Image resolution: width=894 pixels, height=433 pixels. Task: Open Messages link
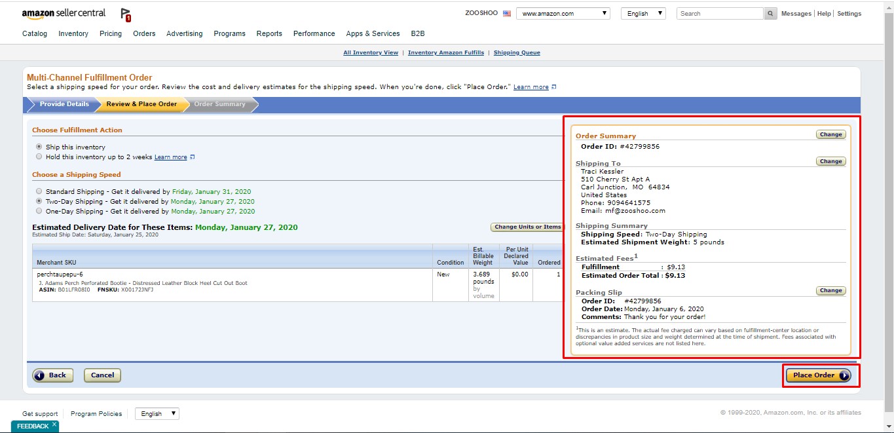pos(796,14)
